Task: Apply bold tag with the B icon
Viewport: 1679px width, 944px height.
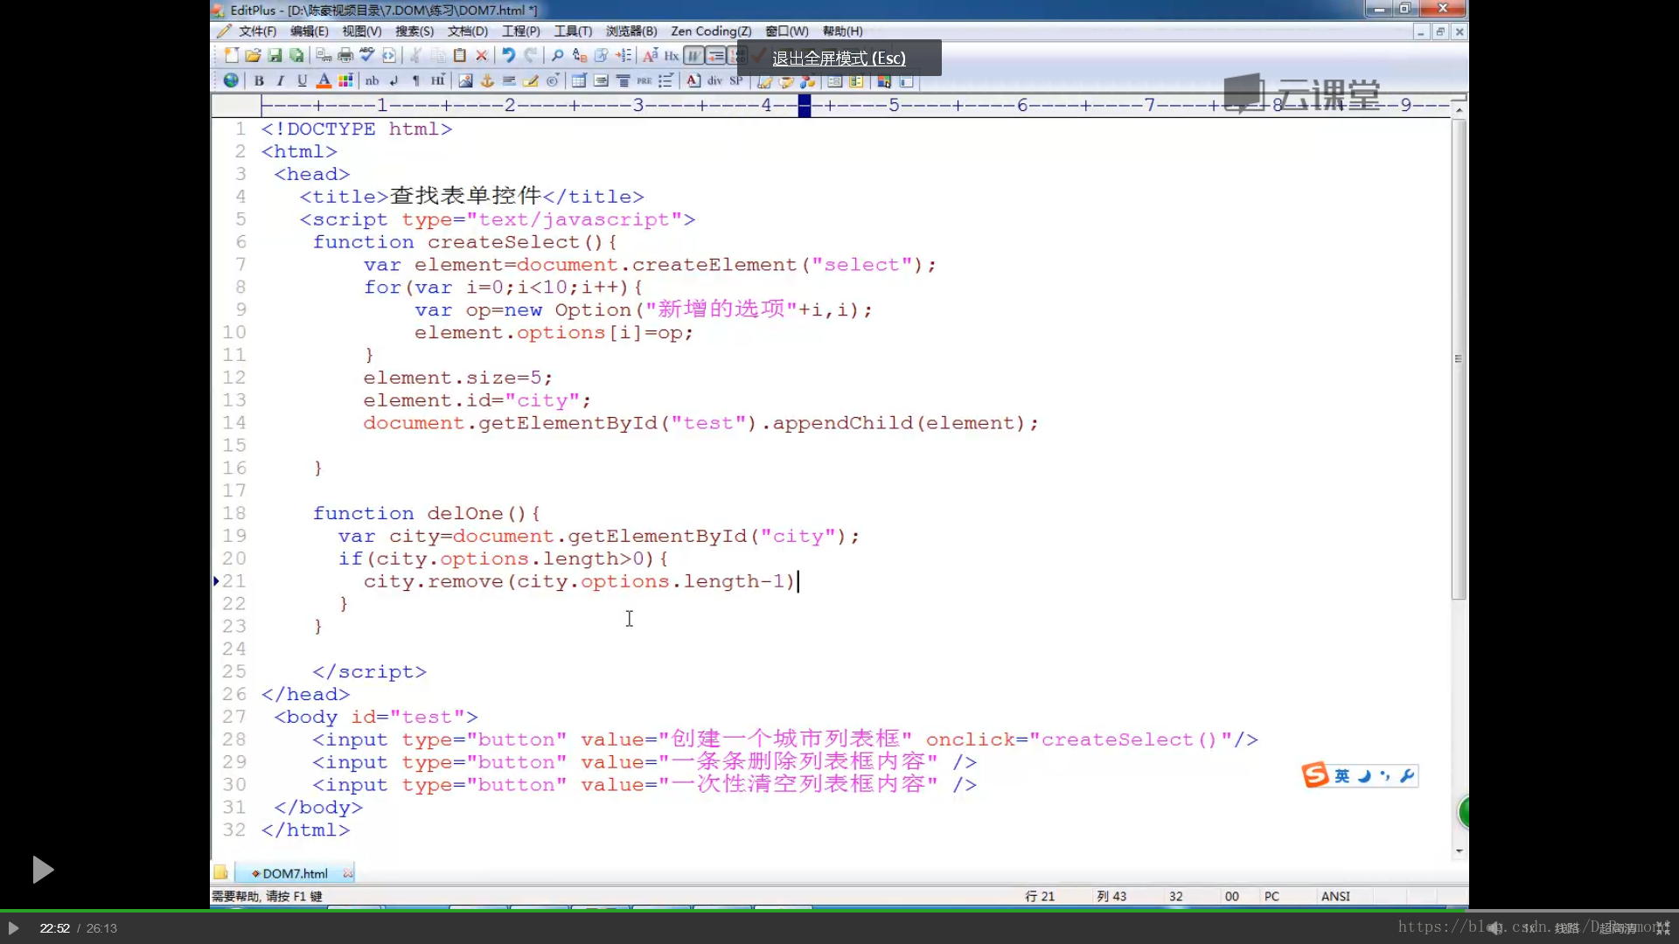Action: [x=259, y=80]
